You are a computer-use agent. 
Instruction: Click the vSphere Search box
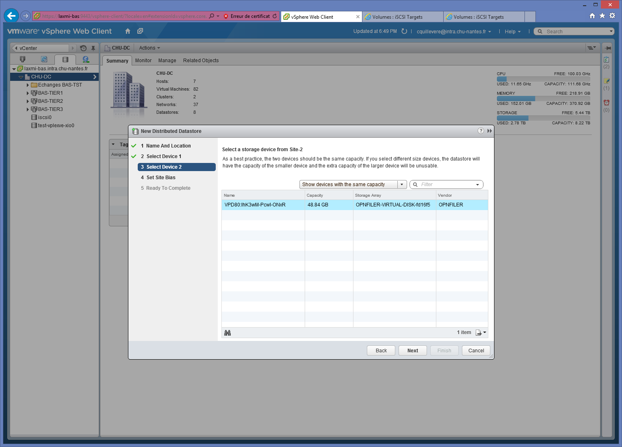coord(574,31)
